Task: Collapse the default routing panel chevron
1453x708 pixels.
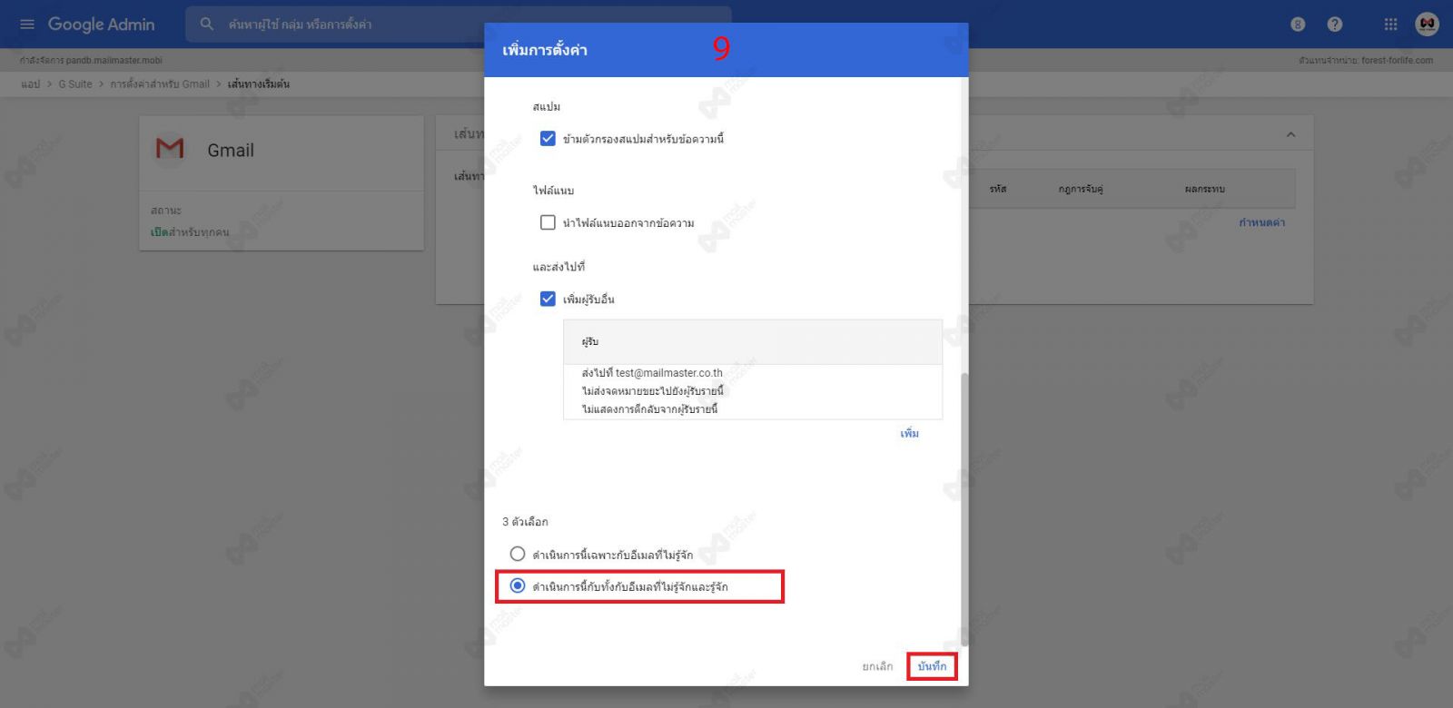Action: [1290, 134]
